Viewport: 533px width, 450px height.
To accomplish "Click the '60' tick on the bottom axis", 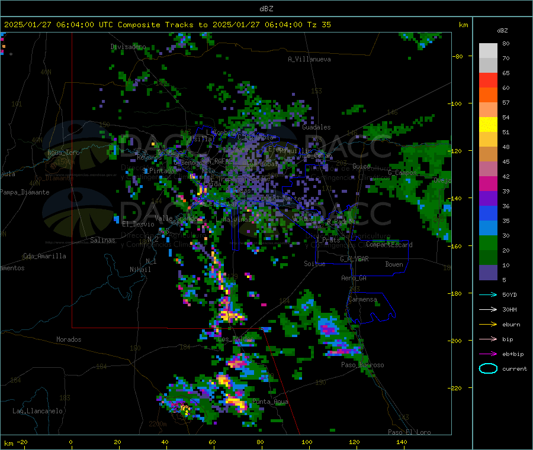I will pos(212,442).
